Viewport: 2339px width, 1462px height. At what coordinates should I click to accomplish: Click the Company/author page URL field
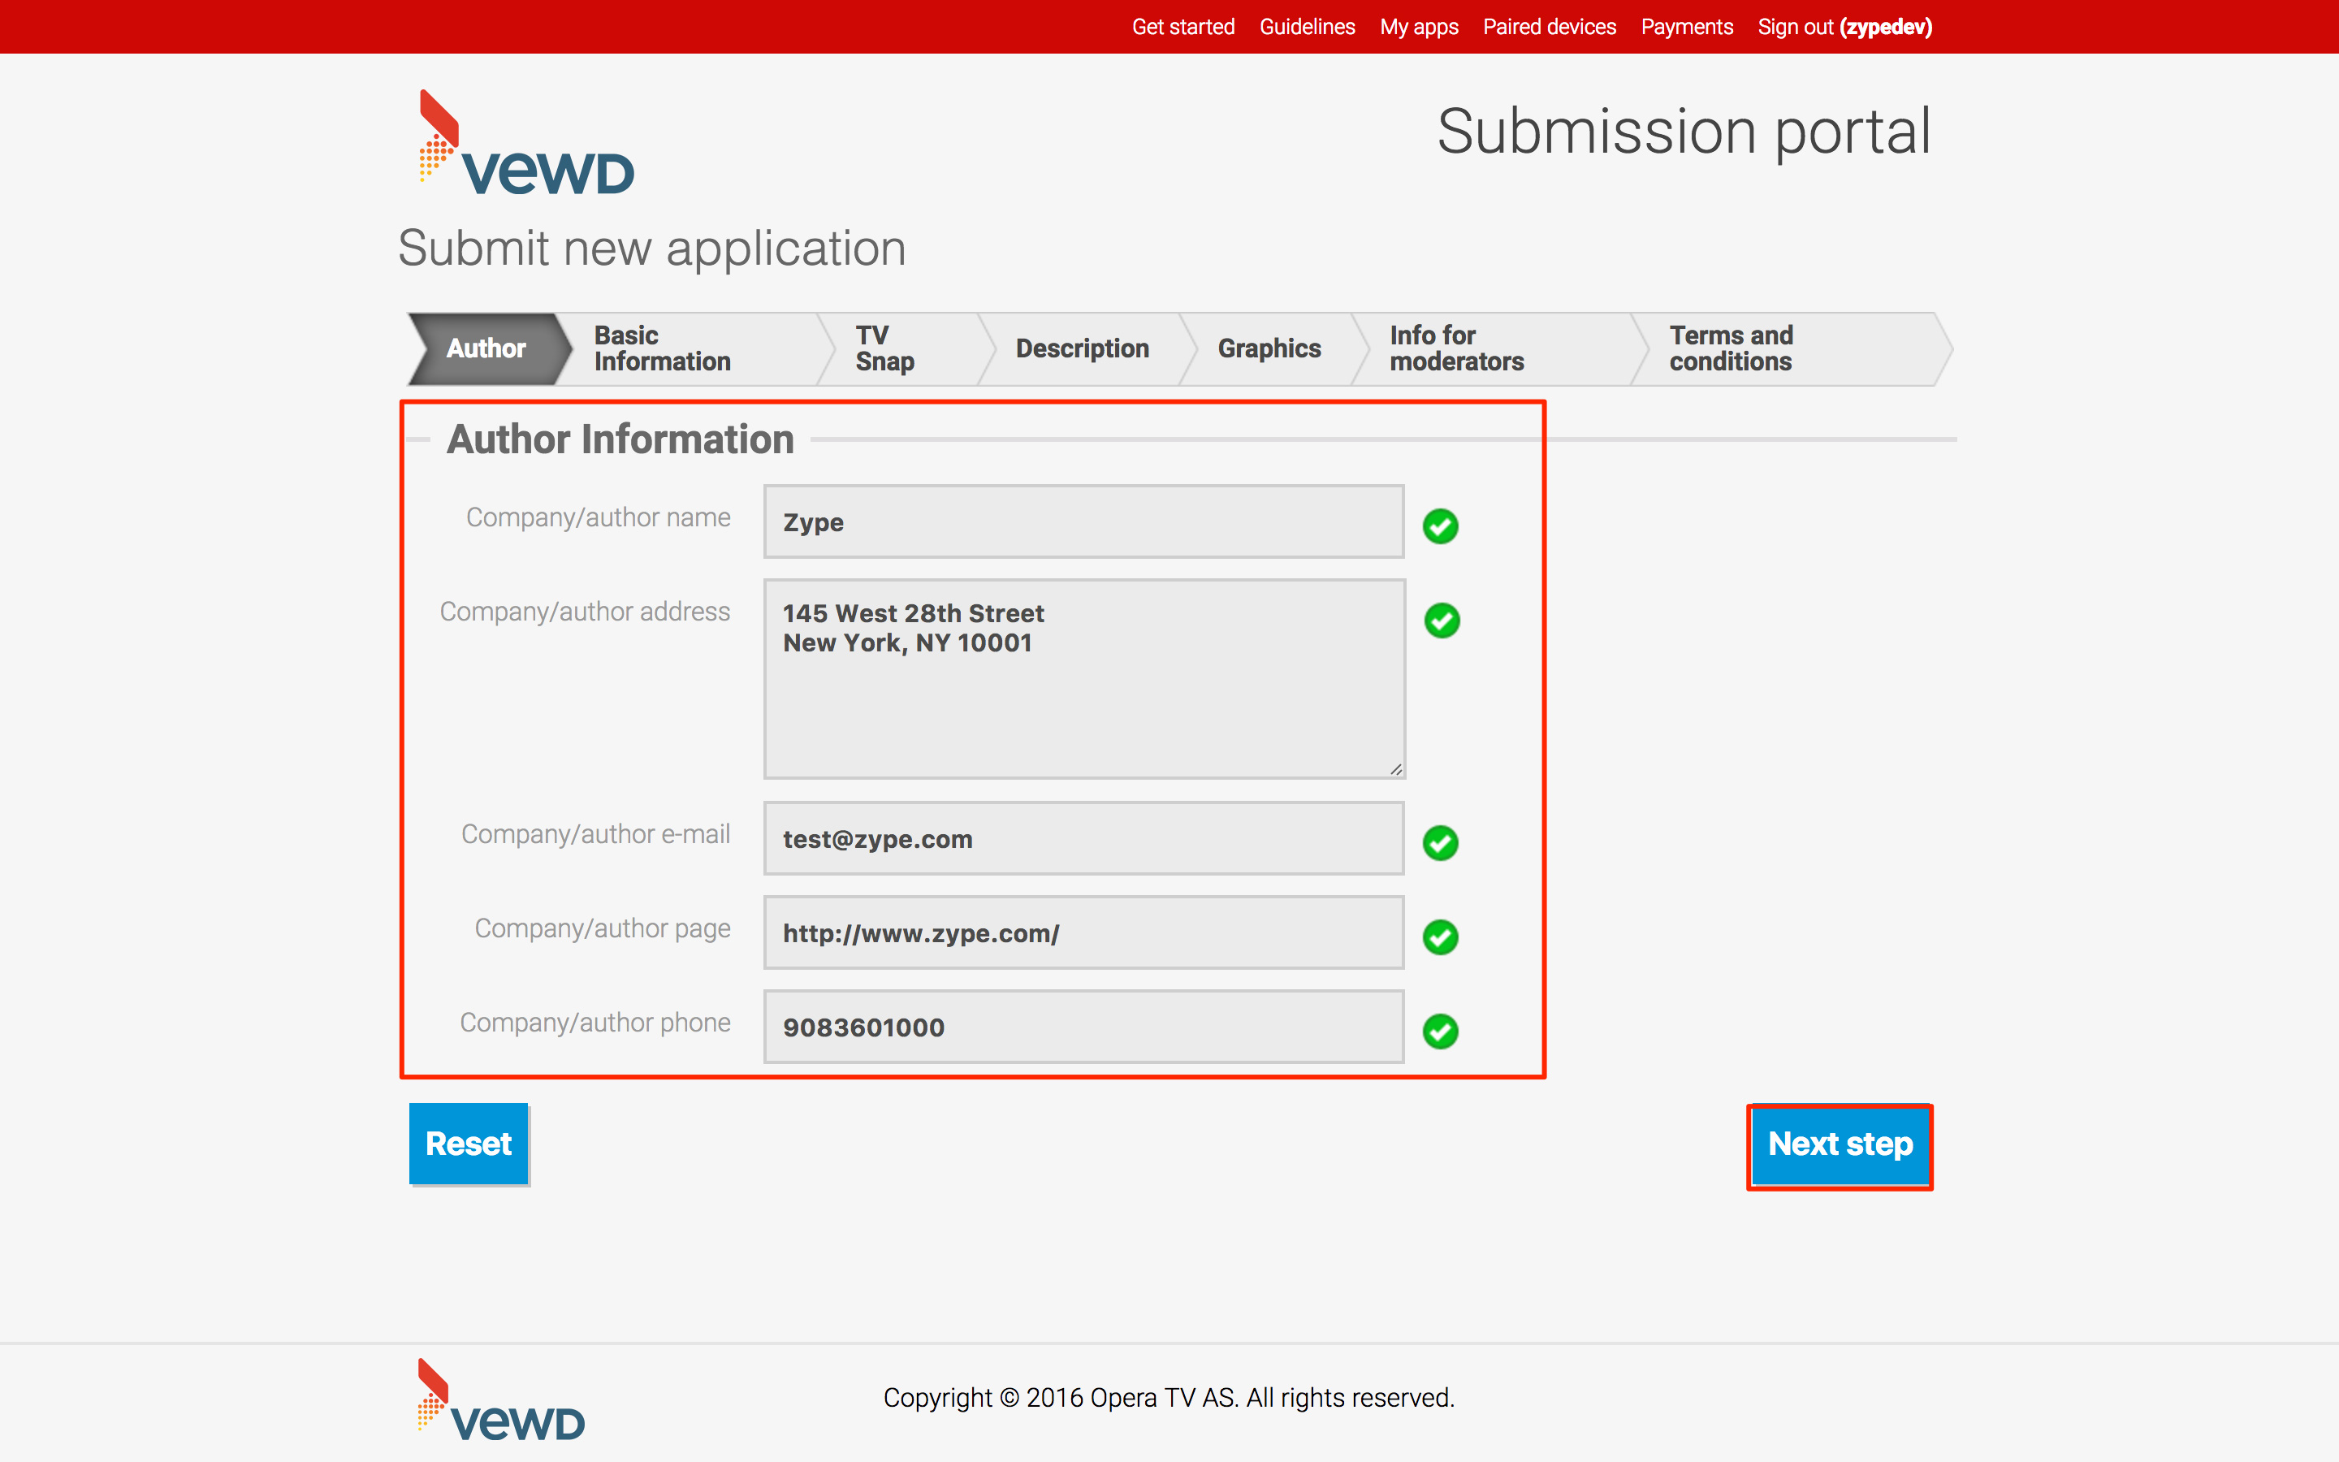coord(1083,932)
